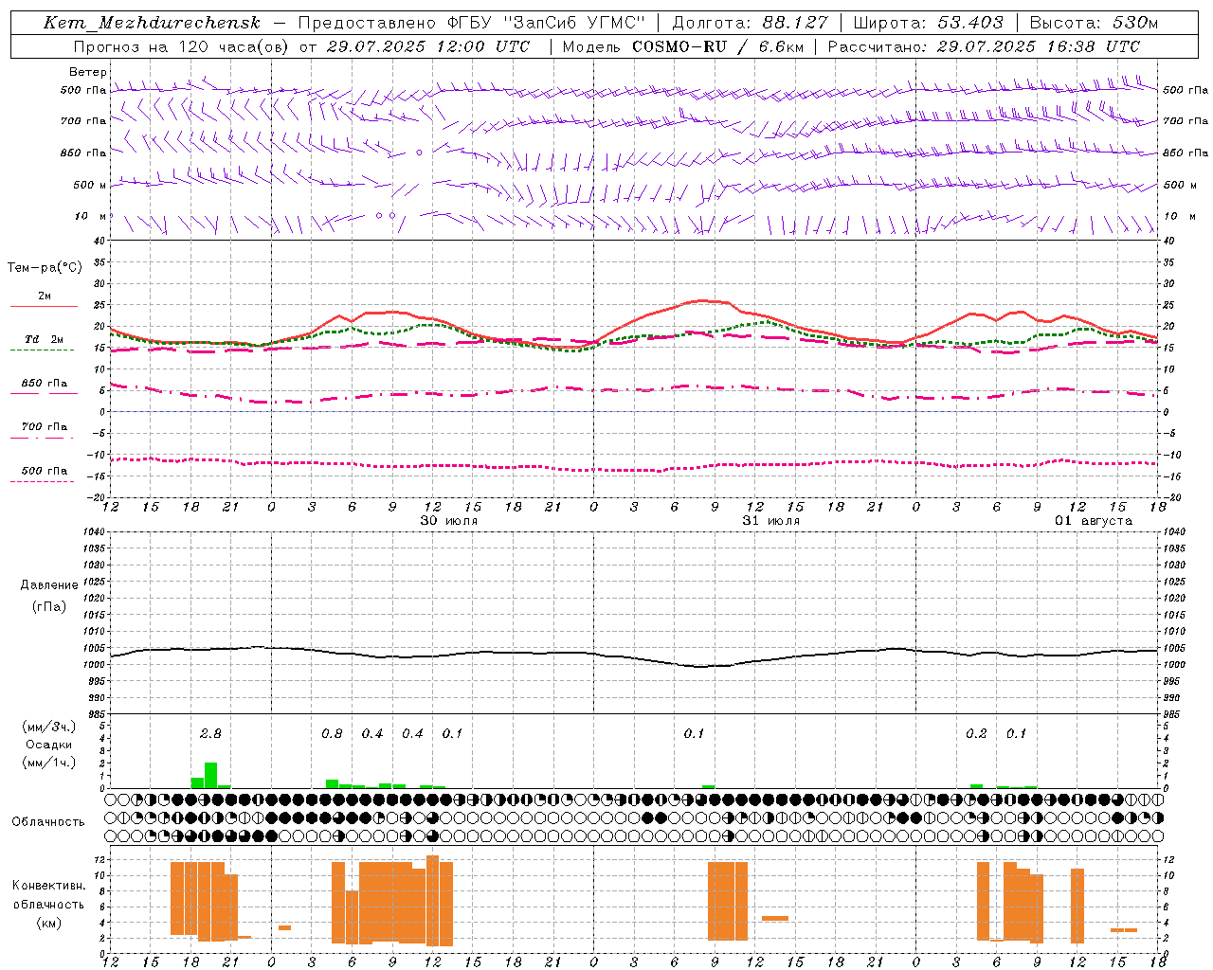Click the 01 августа date label
Viewport: 1213px width, 970px height.
[1094, 521]
